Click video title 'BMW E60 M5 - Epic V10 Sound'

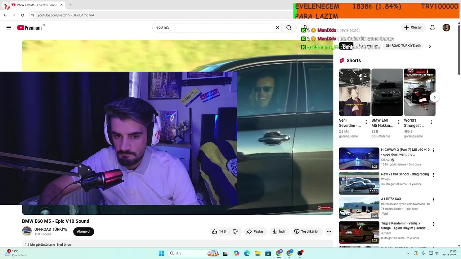point(55,221)
